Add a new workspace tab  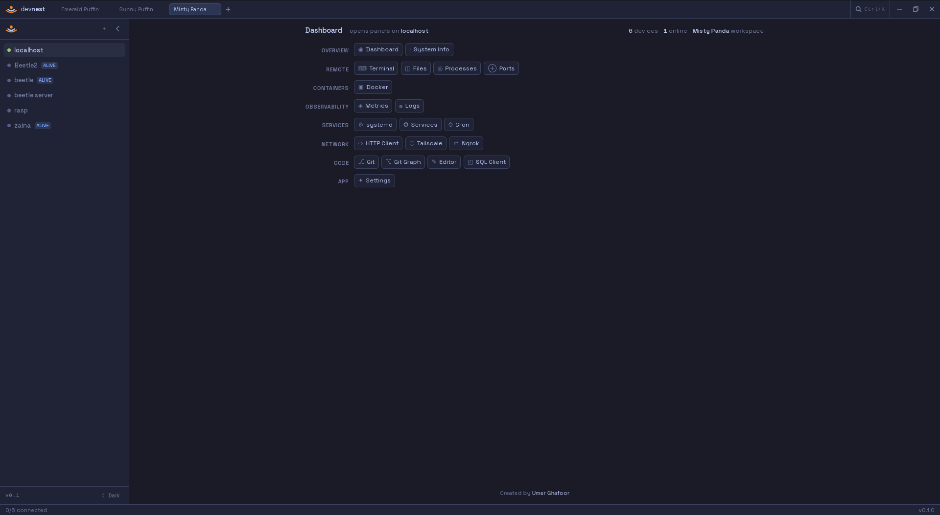click(x=228, y=9)
